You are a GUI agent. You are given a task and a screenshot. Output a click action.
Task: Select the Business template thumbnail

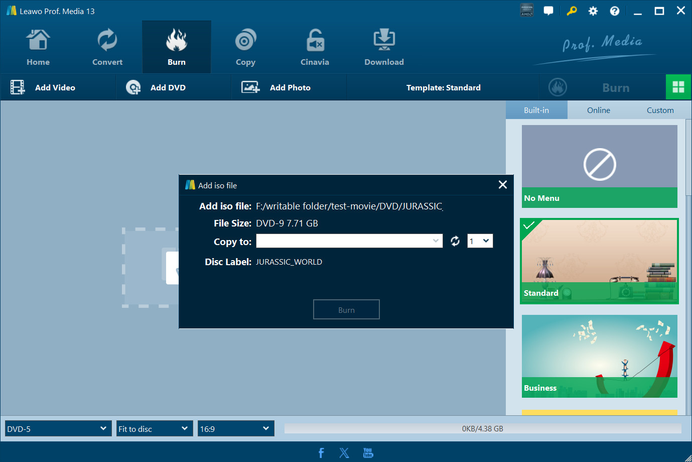click(600, 356)
